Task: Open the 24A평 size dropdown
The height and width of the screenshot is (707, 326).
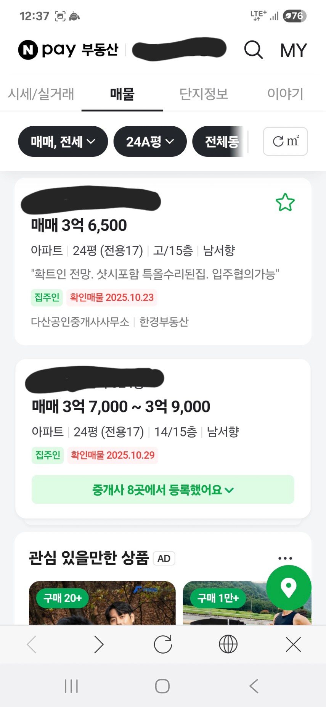Action: pyautogui.click(x=150, y=142)
